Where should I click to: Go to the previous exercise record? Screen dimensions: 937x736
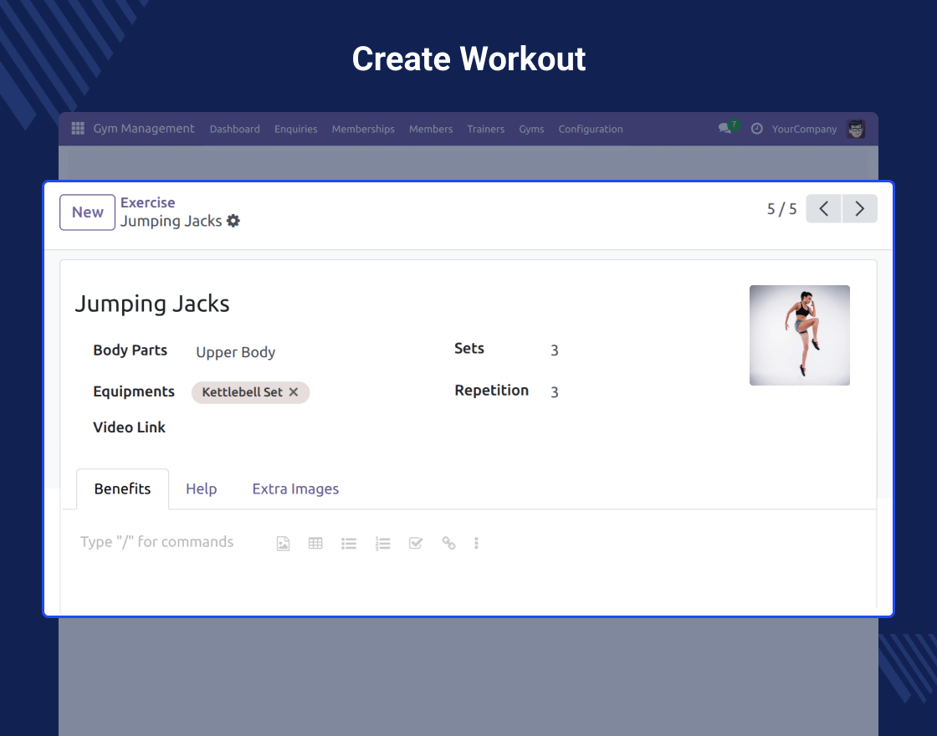[x=823, y=208]
